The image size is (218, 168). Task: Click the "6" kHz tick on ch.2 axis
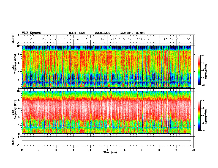[x=19, y=108]
